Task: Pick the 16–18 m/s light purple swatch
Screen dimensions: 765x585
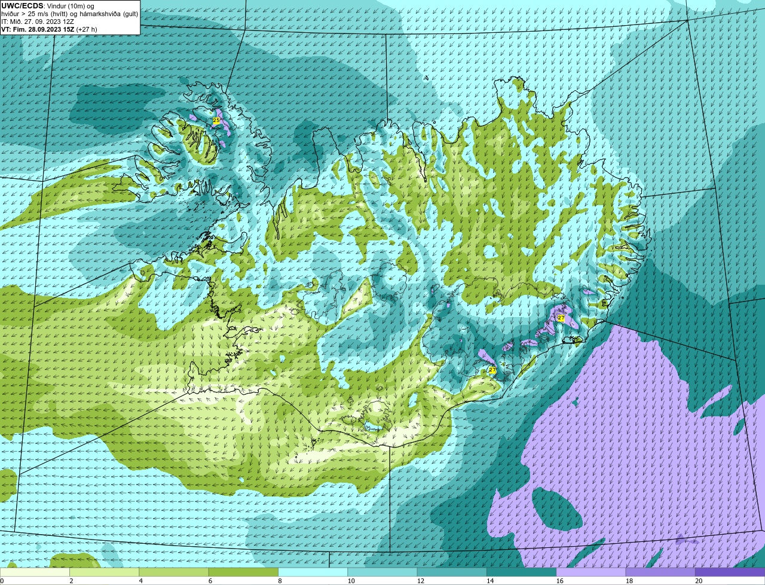Action: [x=591, y=572]
